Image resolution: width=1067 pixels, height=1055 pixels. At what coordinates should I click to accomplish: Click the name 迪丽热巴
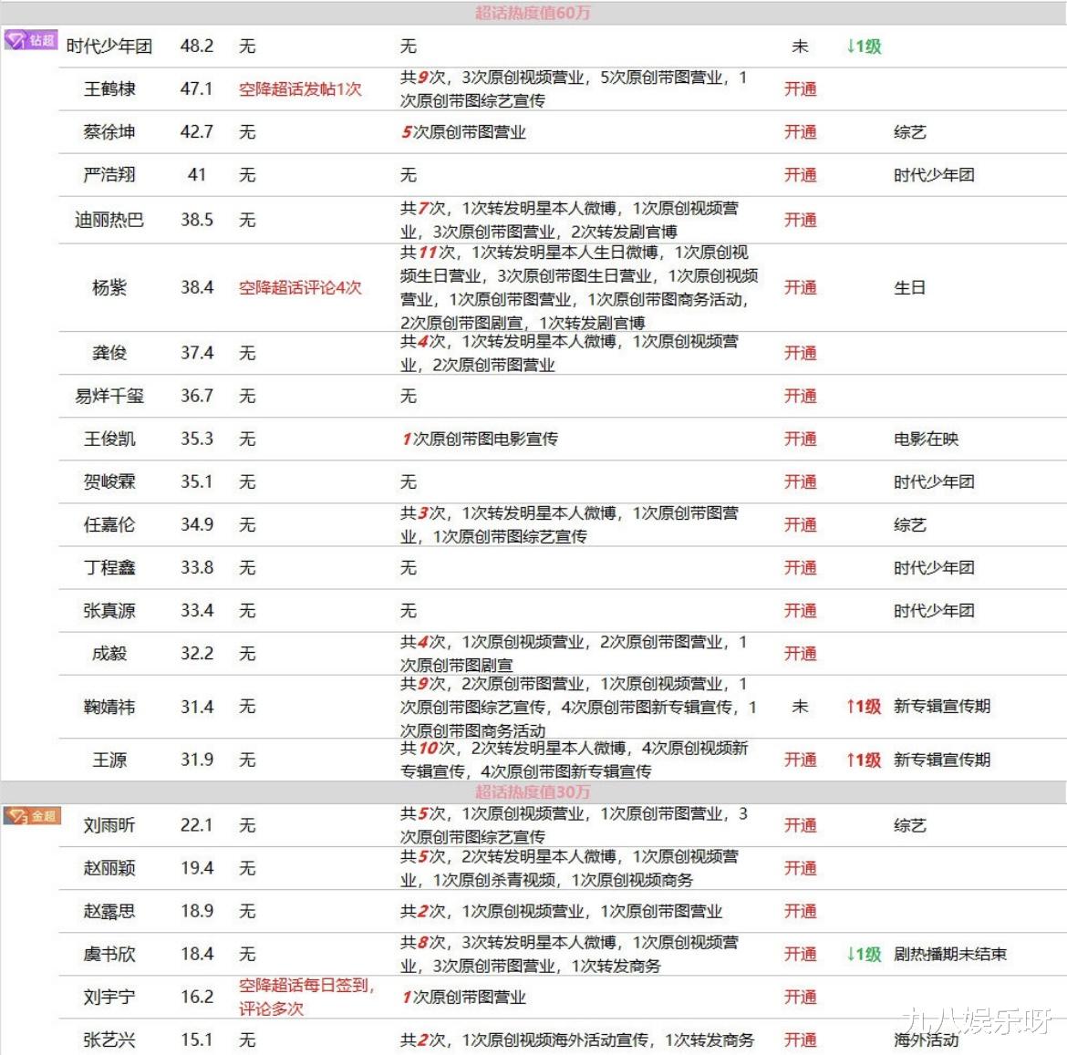point(109,220)
